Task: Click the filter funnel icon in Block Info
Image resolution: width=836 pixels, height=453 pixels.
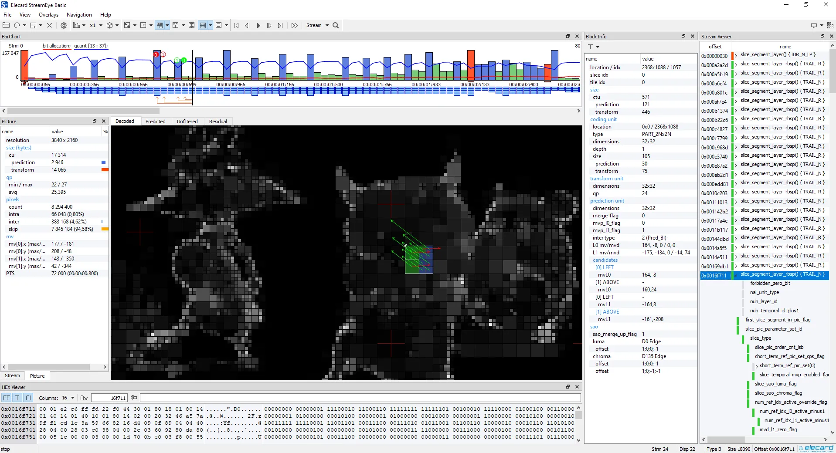Action: click(591, 47)
